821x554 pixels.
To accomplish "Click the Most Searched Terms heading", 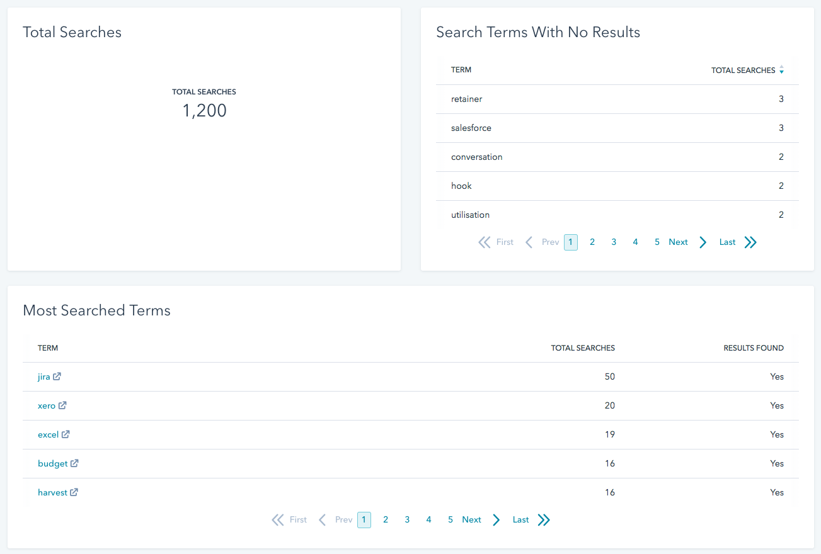I will [x=96, y=310].
